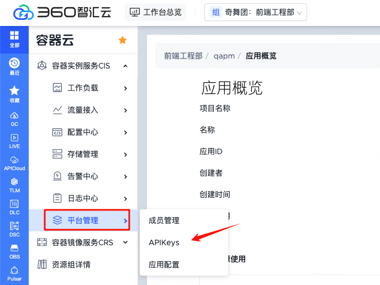Click the 创建者 field label
This screenshot has width=380, height=285.
211,173
